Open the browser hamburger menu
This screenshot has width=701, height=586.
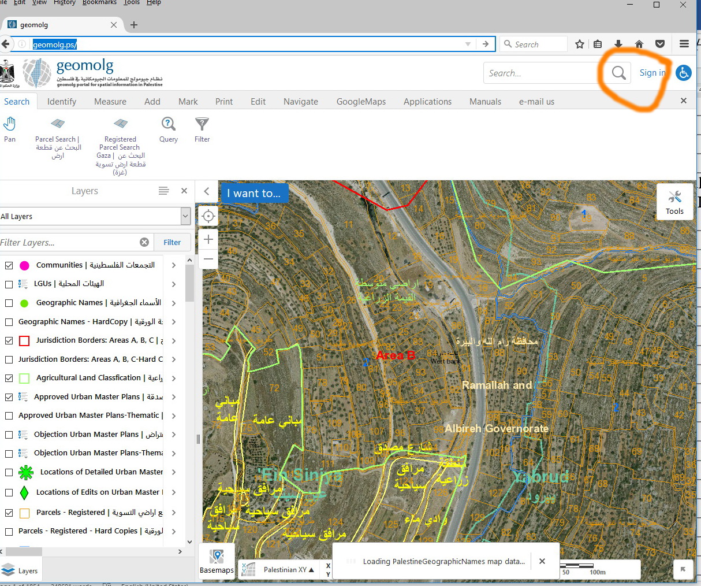pyautogui.click(x=684, y=44)
